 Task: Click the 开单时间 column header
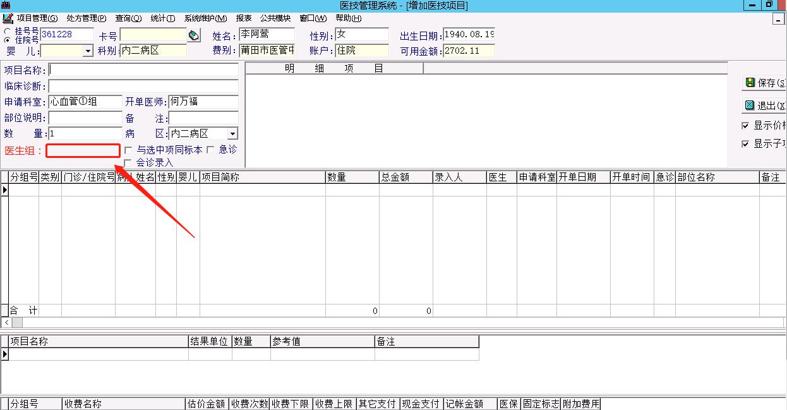[632, 178]
